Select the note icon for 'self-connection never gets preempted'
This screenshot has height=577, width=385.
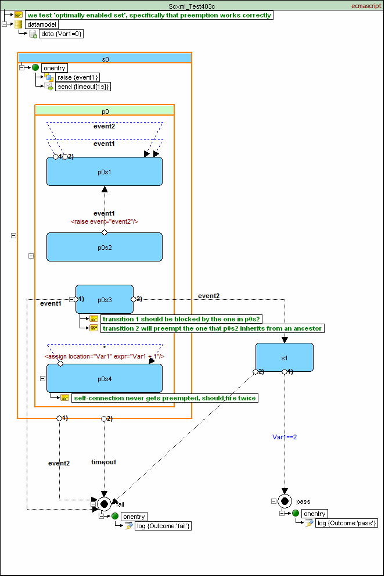[65, 398]
